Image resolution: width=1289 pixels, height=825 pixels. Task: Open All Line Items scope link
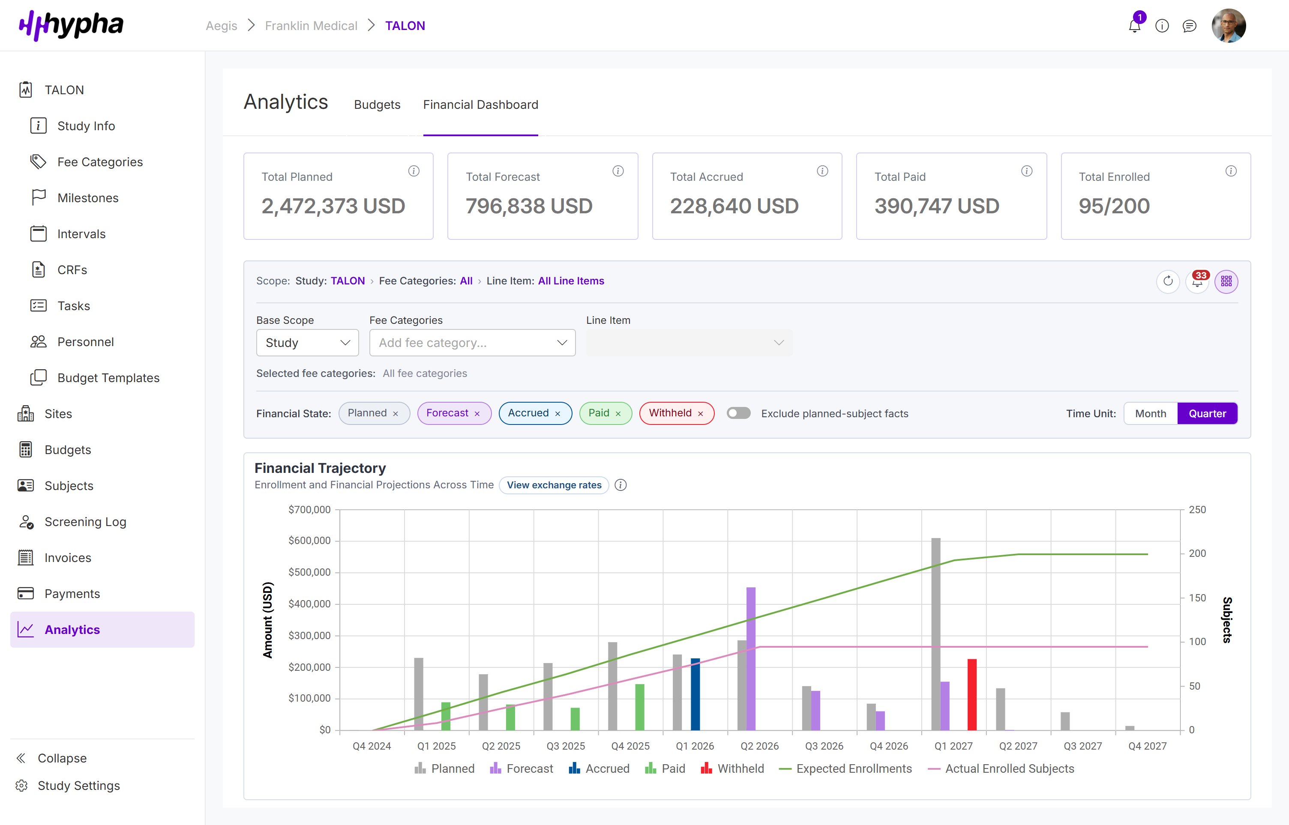tap(570, 281)
